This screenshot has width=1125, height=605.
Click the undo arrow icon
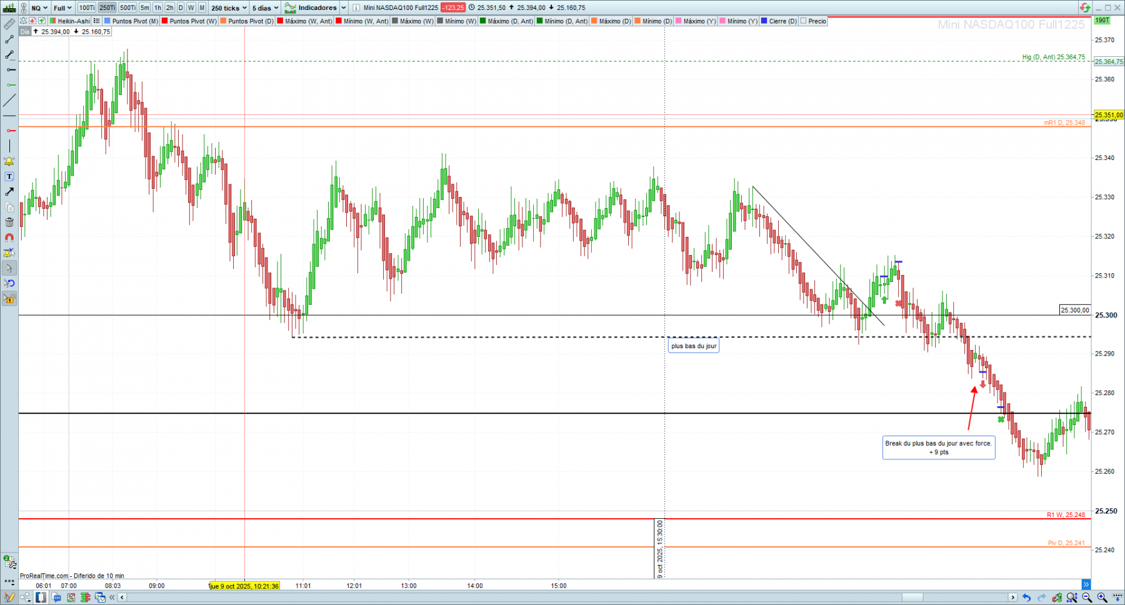1026,597
